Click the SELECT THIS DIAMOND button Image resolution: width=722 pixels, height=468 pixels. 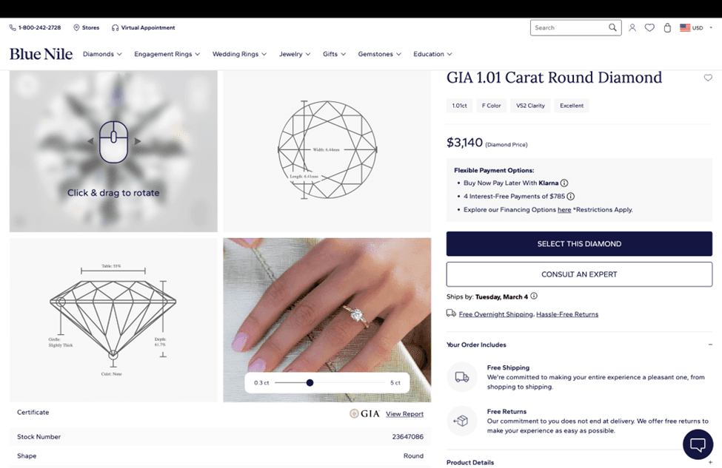(x=579, y=244)
